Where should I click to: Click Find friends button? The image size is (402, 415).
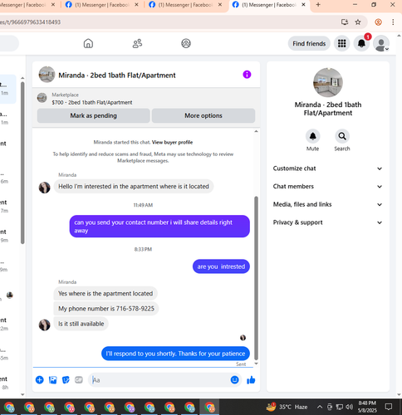click(x=309, y=44)
